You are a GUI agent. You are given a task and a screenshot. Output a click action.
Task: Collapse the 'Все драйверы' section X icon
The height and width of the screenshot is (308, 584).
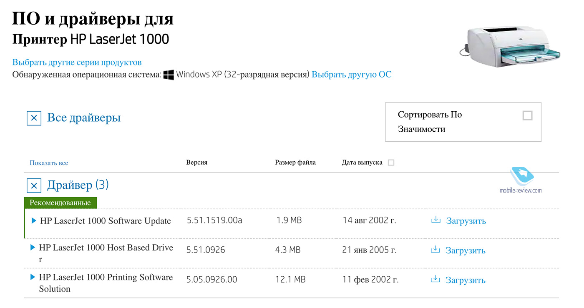34,118
